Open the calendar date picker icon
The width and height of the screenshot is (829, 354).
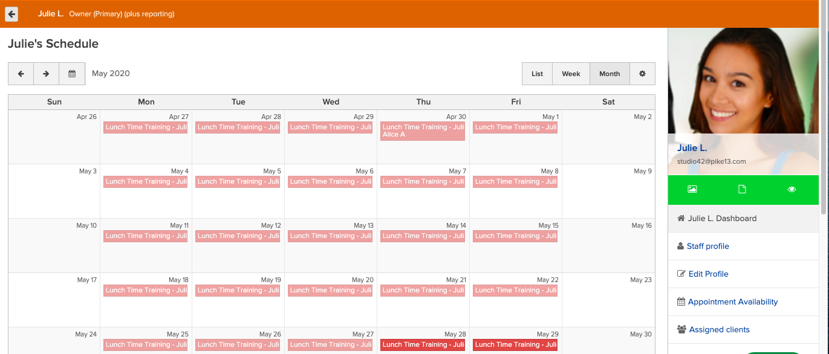pos(72,74)
